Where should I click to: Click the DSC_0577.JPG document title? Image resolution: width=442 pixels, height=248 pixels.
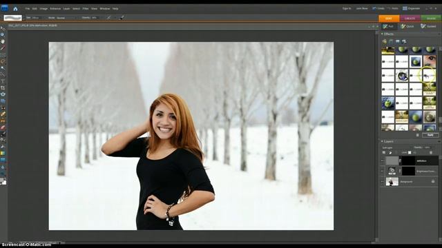[32, 25]
